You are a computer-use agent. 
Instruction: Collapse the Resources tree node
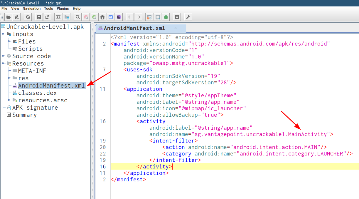[3, 63]
